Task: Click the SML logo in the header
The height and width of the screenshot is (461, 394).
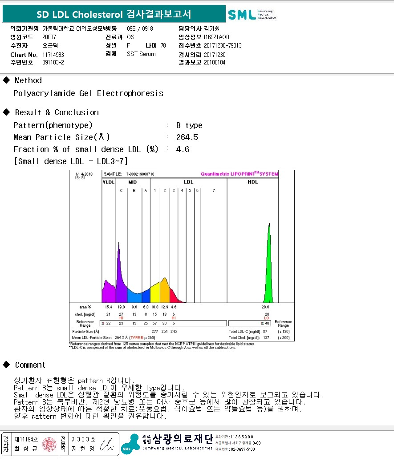Action: 252,15
